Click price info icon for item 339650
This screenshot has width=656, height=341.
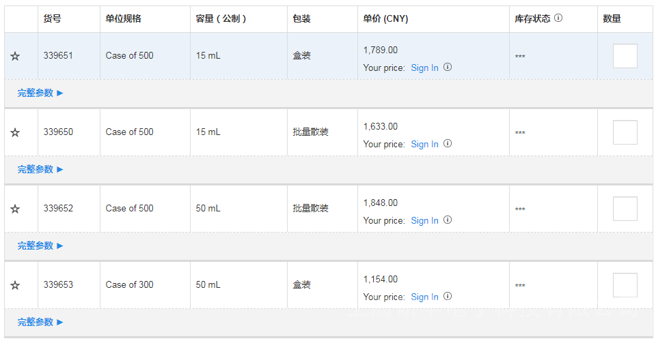448,144
